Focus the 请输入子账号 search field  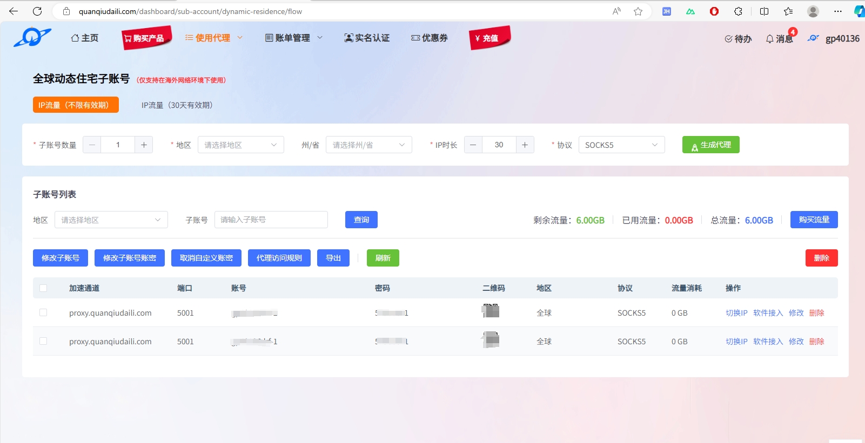click(x=271, y=220)
